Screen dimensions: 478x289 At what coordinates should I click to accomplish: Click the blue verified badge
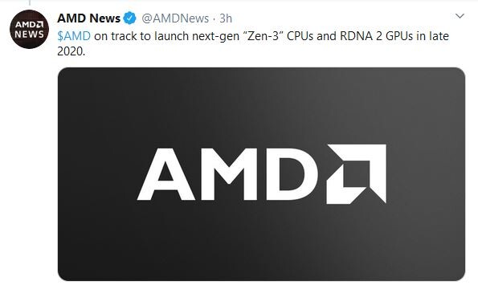pyautogui.click(x=130, y=18)
